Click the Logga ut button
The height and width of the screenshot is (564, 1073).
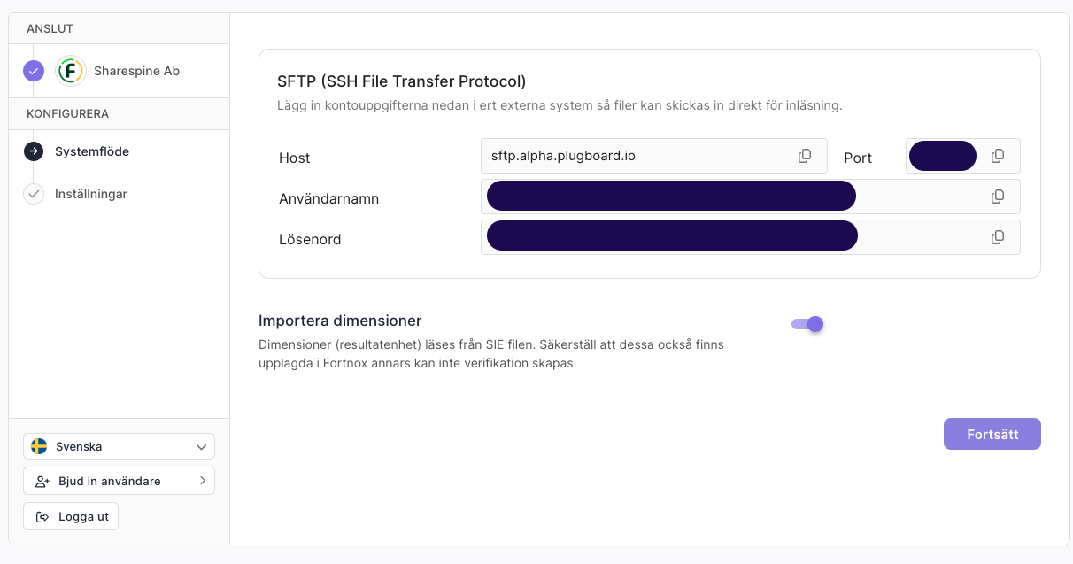point(71,516)
